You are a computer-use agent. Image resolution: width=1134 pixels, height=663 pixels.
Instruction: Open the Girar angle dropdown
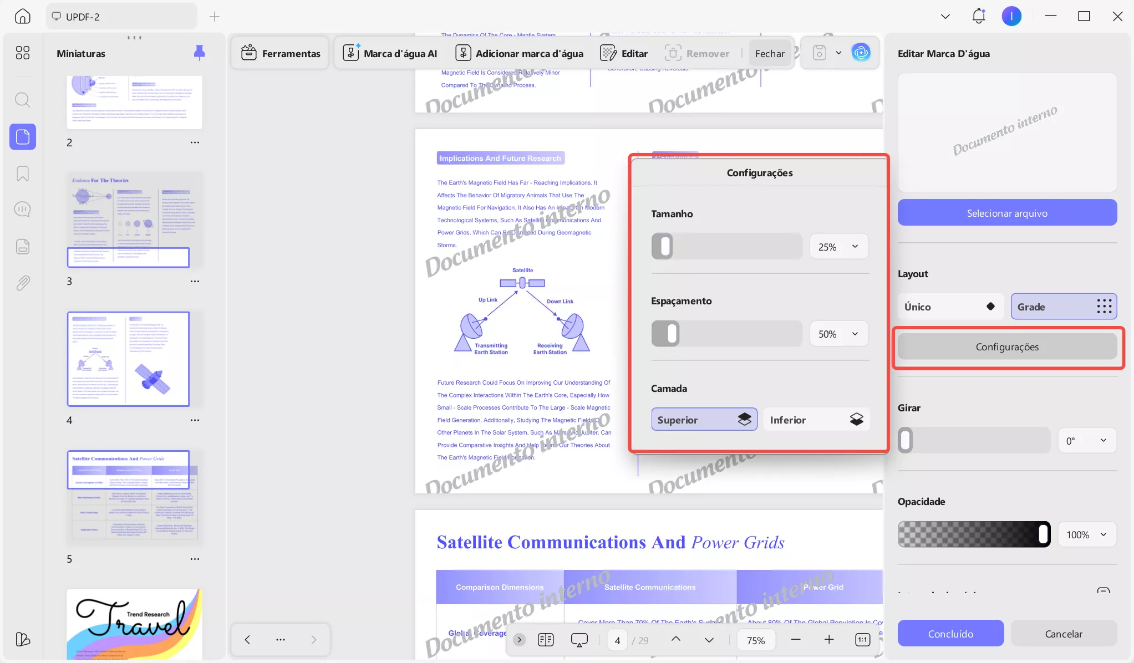pyautogui.click(x=1086, y=440)
